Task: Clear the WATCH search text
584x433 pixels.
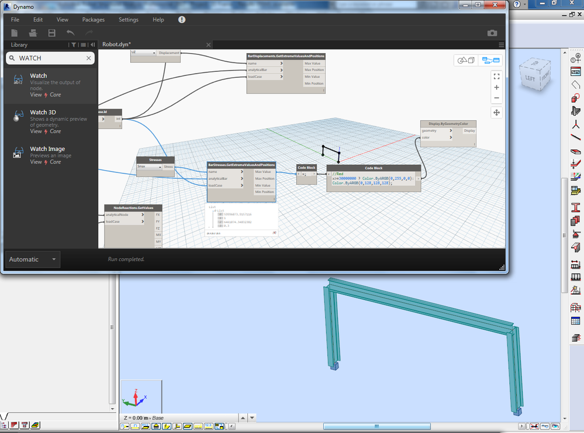Action: [x=89, y=58]
